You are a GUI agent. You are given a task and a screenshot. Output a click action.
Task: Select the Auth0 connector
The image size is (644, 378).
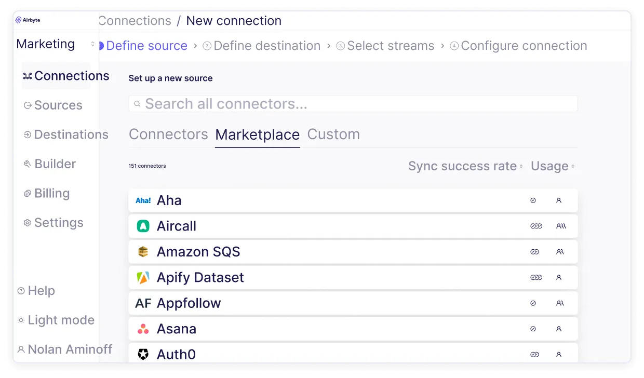[353, 353]
